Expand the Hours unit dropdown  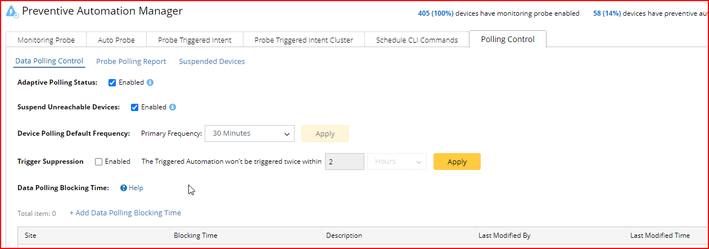(x=397, y=162)
